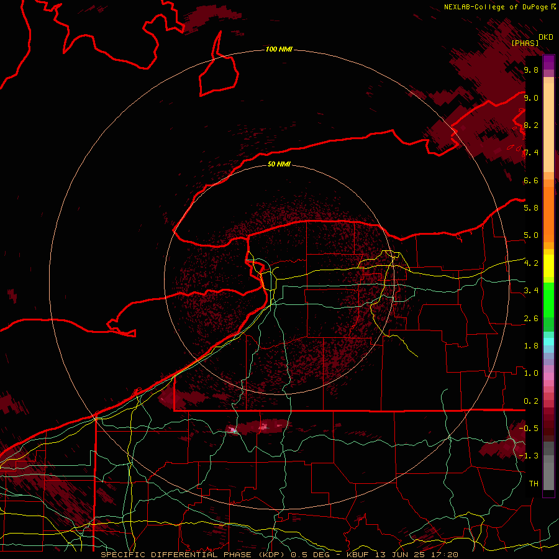
Task: Pick the cyan segment of the color bar
Action: 548,342
